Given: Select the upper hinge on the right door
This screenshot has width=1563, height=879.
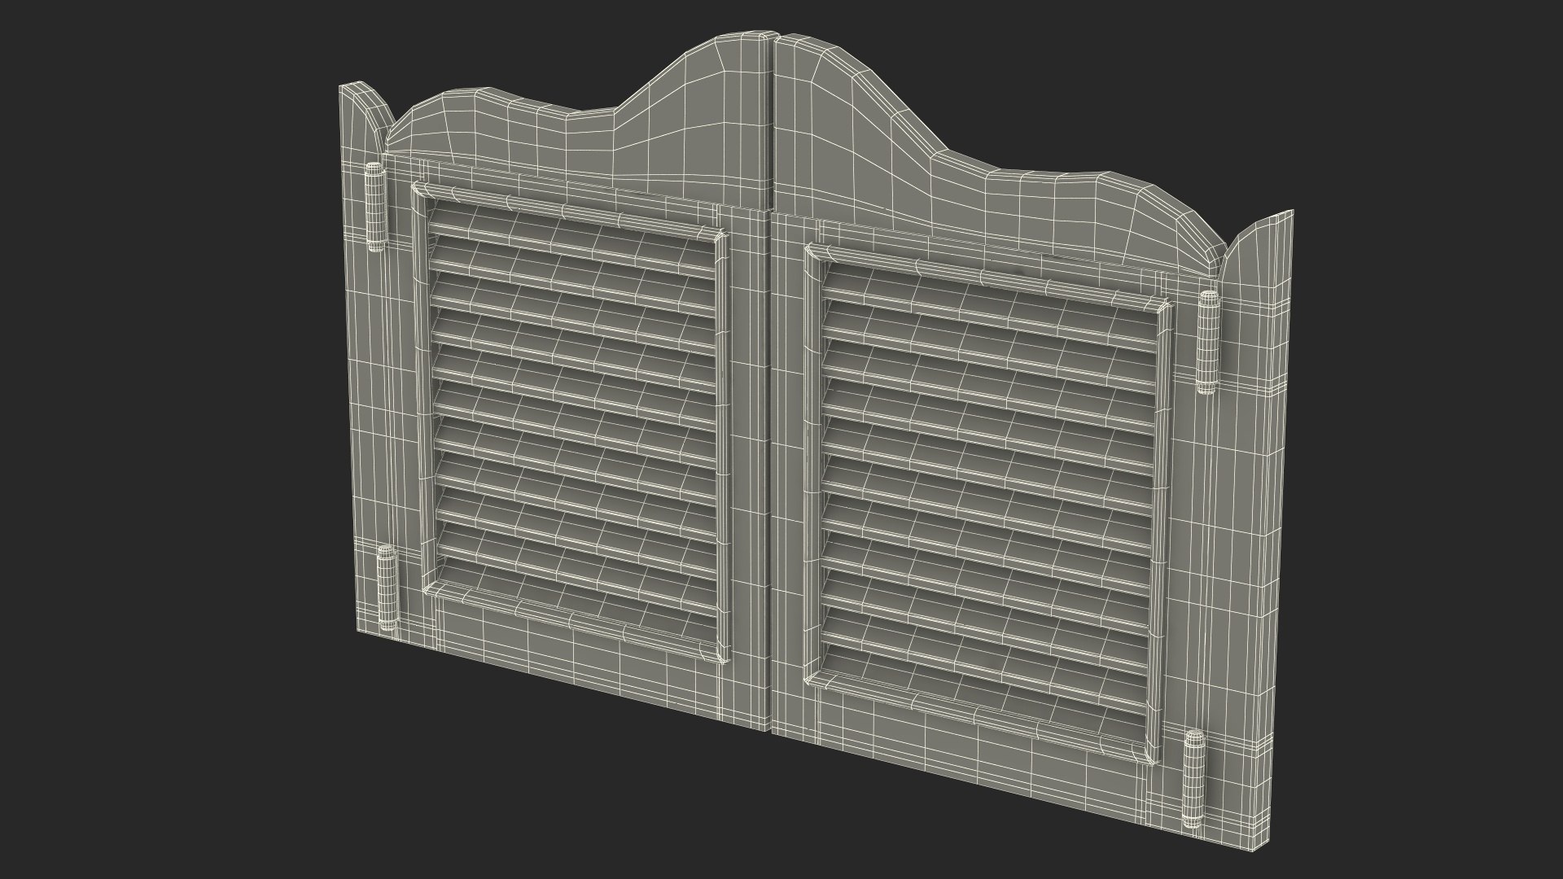Looking at the screenshot, I should (x=1208, y=341).
